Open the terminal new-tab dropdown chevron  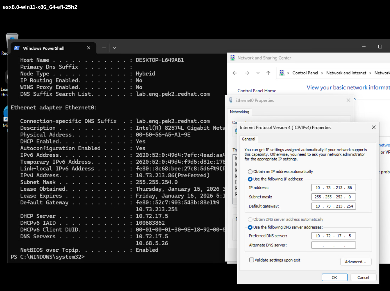(x=114, y=48)
